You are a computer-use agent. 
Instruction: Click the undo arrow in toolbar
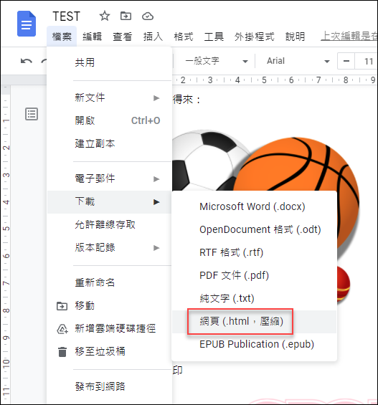[x=27, y=61]
